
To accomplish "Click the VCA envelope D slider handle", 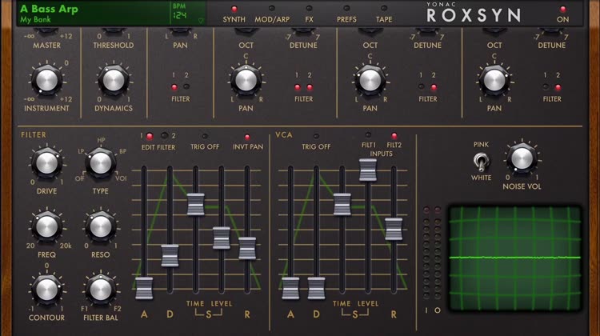I will tap(317, 288).
